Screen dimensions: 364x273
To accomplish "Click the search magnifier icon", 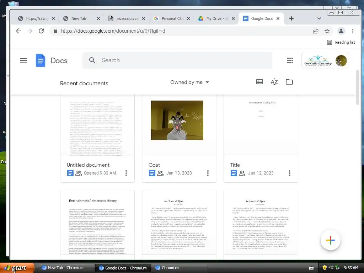I will [92, 60].
